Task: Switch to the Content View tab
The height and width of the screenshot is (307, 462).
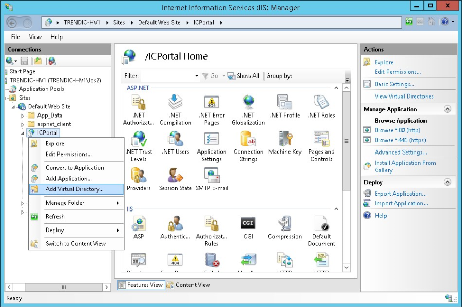Action: (x=188, y=285)
